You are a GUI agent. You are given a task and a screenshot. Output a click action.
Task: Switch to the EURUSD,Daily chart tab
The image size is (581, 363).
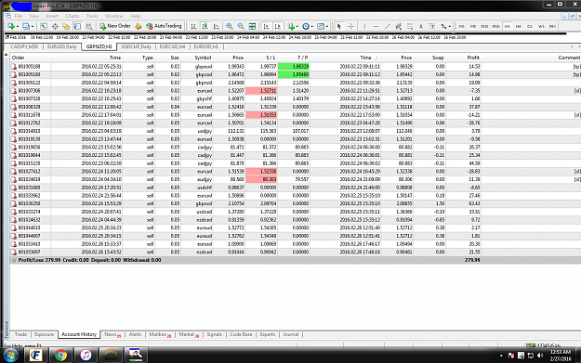pyautogui.click(x=62, y=46)
